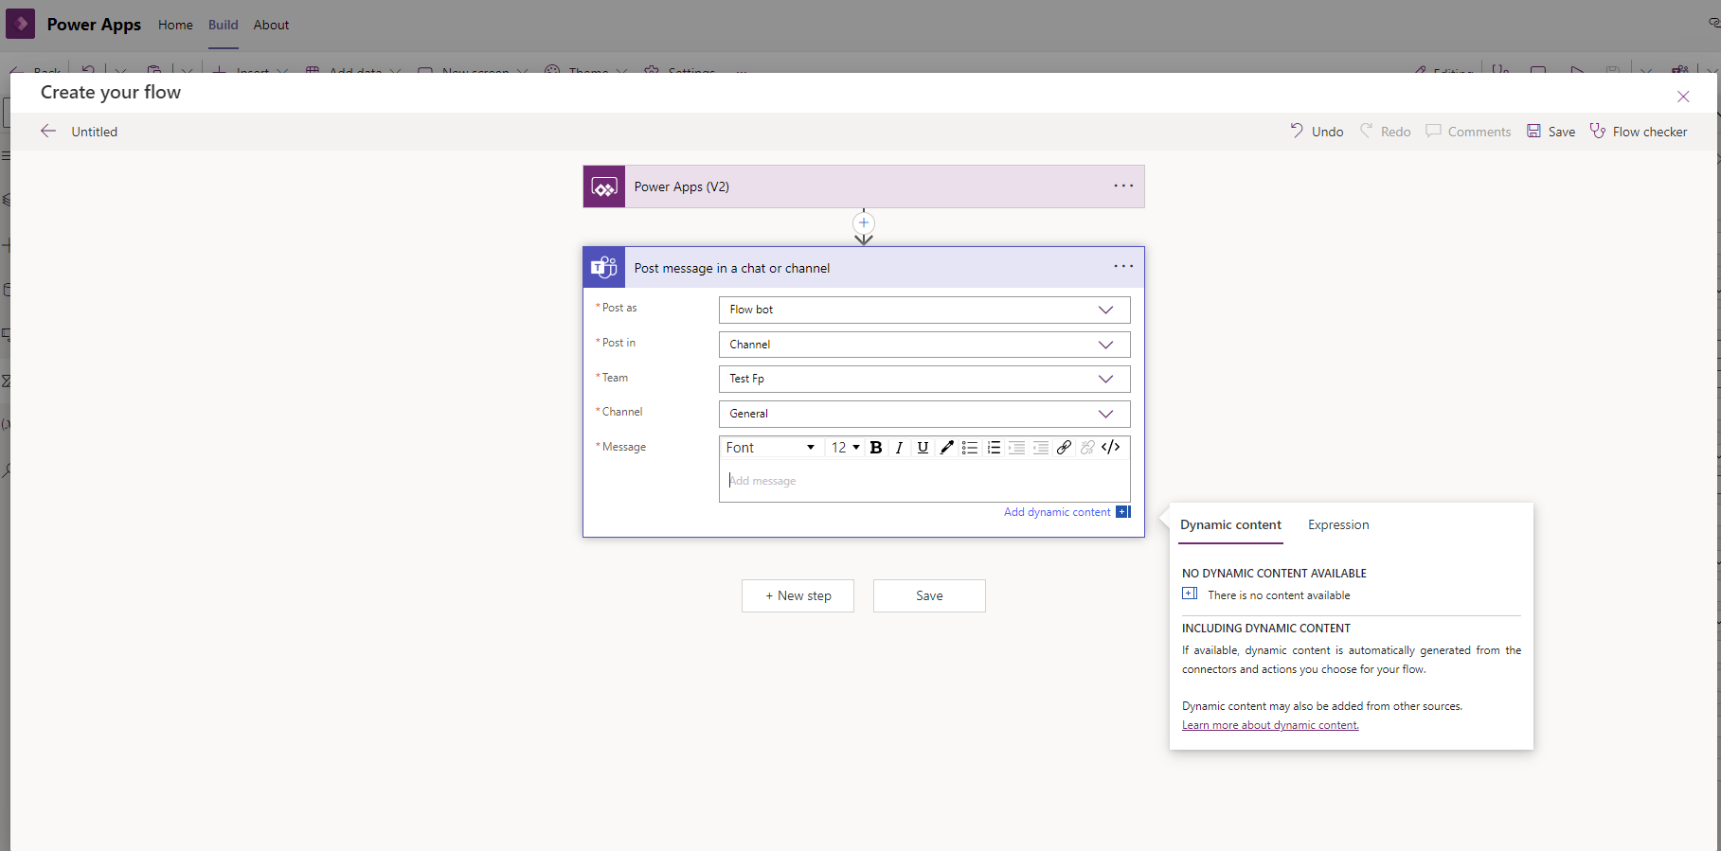This screenshot has width=1721, height=851.
Task: Insert a numbered list
Action: coord(994,448)
